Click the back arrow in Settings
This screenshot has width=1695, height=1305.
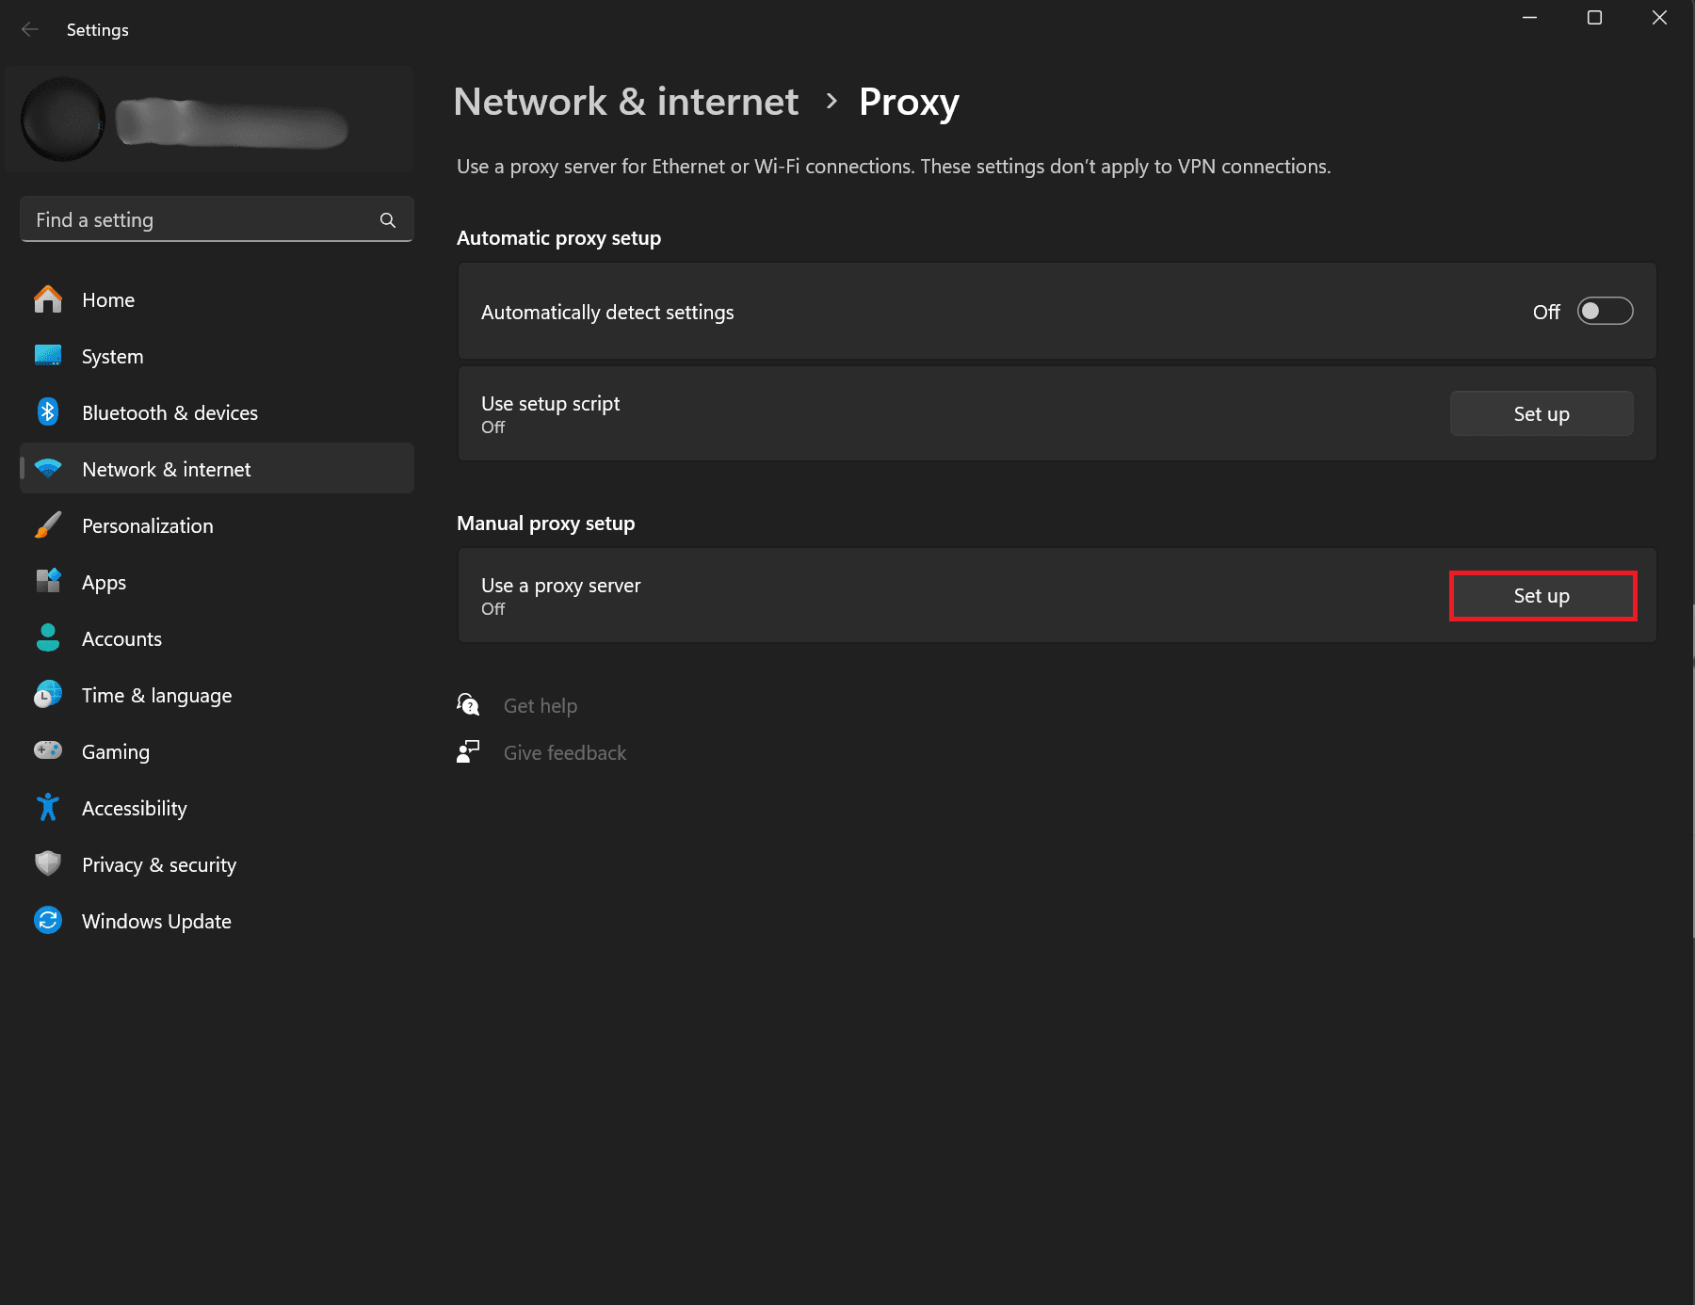coord(30,29)
